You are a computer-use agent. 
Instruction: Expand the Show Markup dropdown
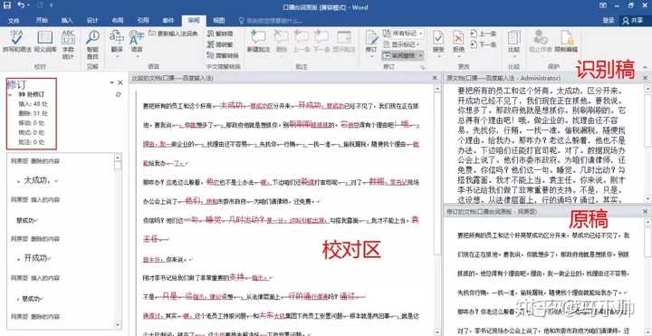[x=401, y=44]
